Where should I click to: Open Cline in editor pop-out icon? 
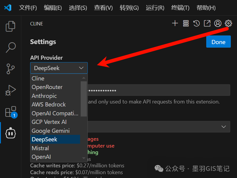coord(207,23)
